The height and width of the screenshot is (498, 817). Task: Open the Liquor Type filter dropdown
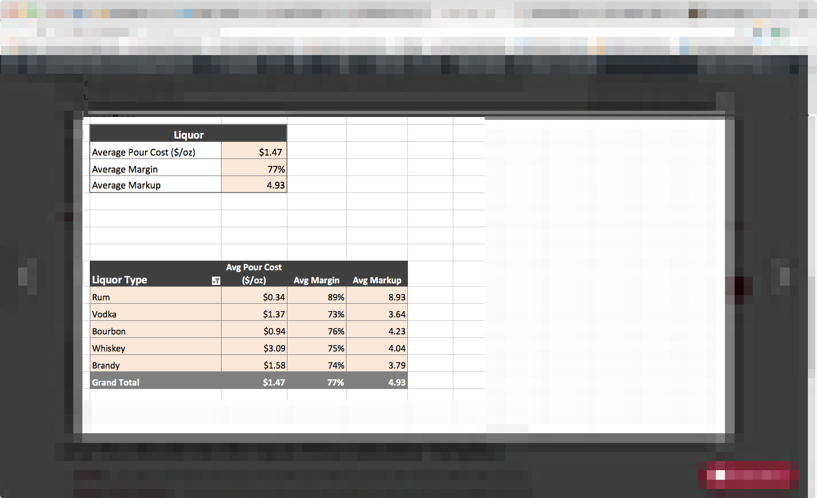(216, 281)
